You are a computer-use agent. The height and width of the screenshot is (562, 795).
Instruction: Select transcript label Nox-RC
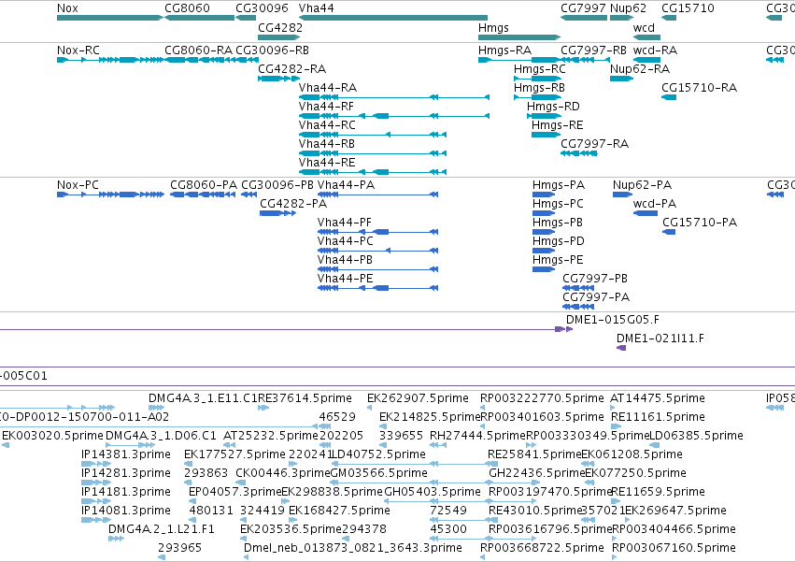(78, 50)
